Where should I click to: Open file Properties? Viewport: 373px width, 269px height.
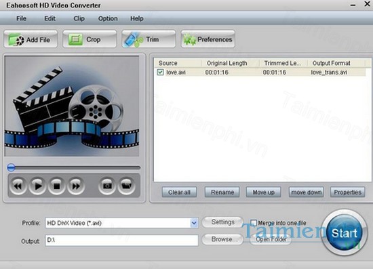[x=347, y=192]
